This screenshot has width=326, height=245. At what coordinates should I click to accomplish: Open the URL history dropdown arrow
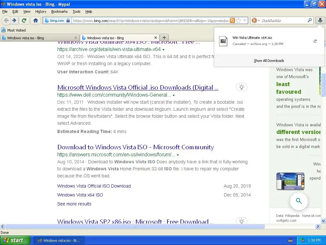click(x=244, y=20)
